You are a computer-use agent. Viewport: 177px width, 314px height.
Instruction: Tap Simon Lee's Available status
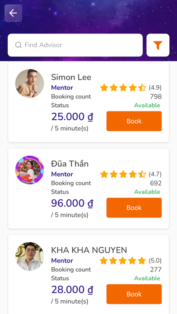(147, 105)
